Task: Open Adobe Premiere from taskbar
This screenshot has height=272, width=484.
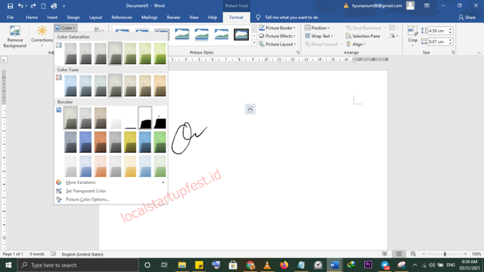Action: (368, 265)
